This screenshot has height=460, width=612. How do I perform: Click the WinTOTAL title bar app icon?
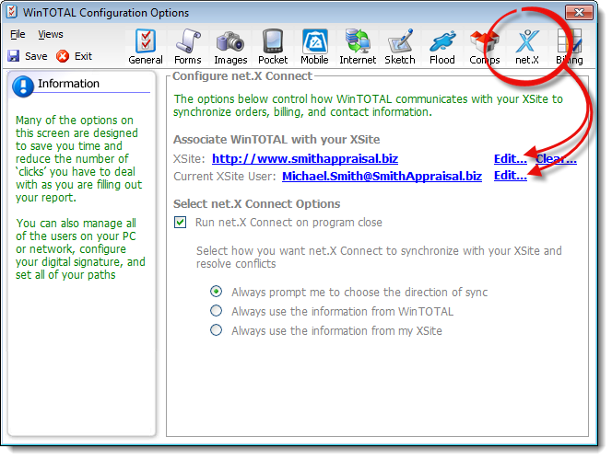pyautogui.click(x=12, y=12)
